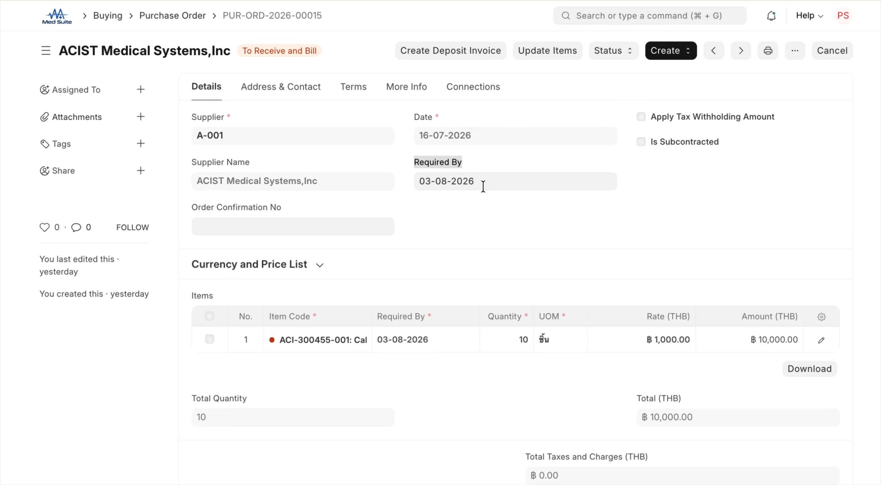Switch to the Details tab

[x=206, y=87]
